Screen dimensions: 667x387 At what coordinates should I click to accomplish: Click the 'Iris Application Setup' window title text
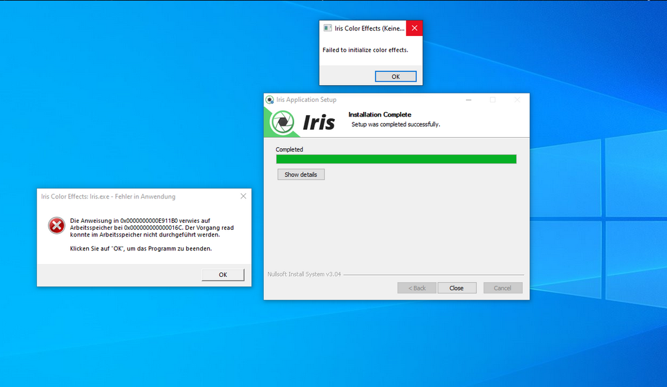click(306, 100)
